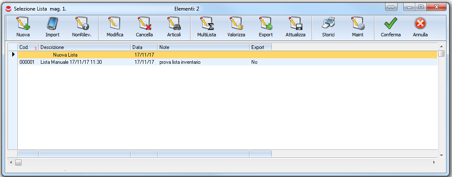This screenshot has width=452, height=177.
Task: Sort list by Descrizione column header
Action: (x=84, y=47)
